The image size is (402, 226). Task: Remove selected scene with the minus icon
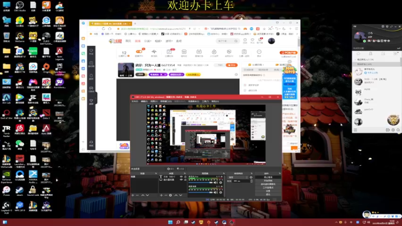point(137,195)
